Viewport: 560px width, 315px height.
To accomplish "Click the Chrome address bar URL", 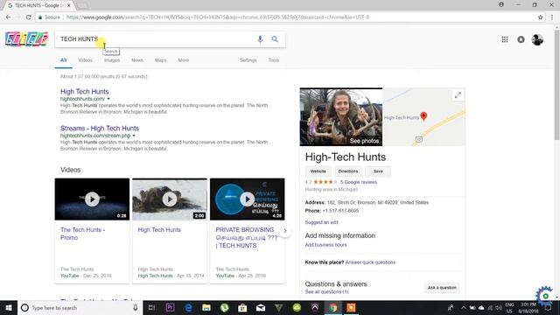I will click(x=218, y=17).
